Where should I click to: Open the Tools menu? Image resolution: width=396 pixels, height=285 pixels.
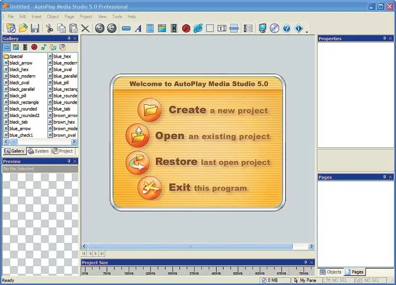tap(117, 17)
